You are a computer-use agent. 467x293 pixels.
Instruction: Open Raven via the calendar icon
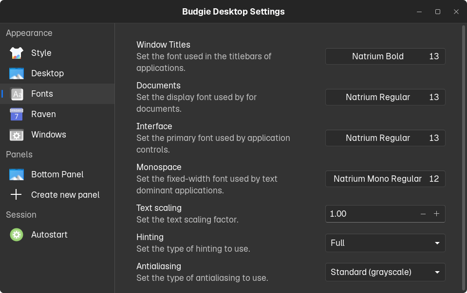point(17,114)
